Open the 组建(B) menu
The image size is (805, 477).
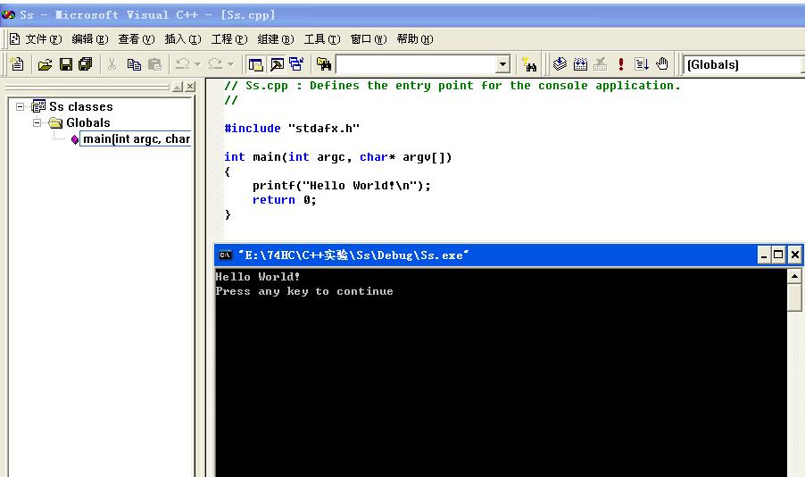[276, 39]
